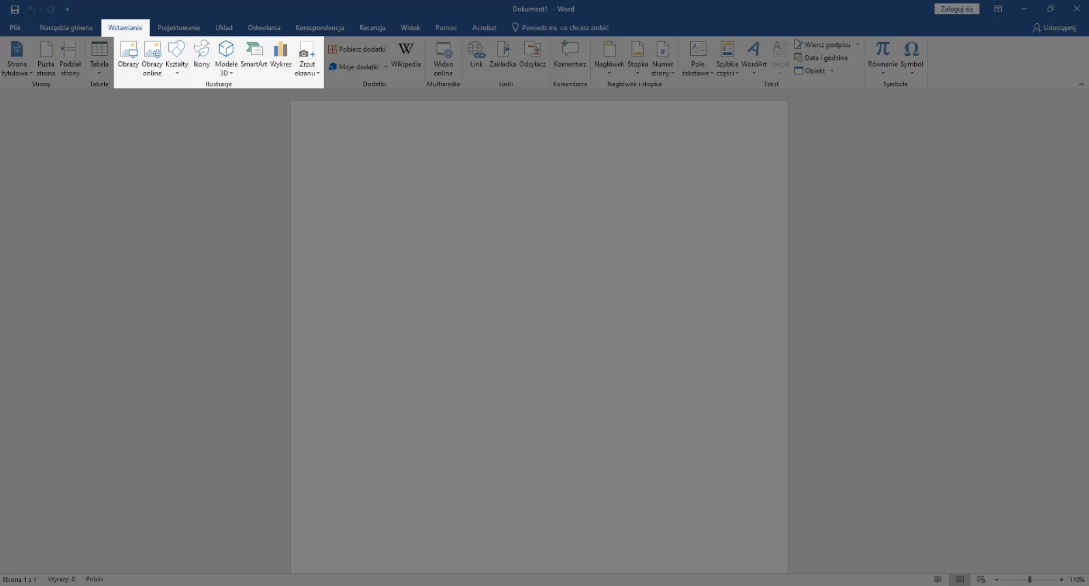Switch to Recenzja tab
1089x586 pixels.
[x=372, y=28]
